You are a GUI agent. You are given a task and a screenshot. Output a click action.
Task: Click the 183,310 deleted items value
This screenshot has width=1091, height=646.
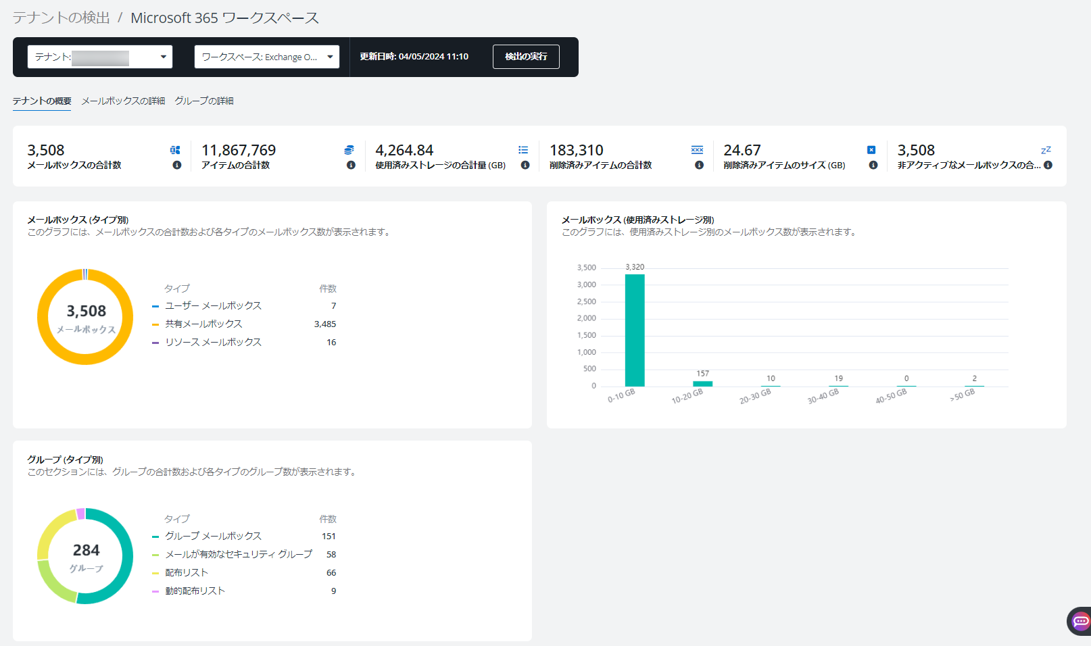577,150
